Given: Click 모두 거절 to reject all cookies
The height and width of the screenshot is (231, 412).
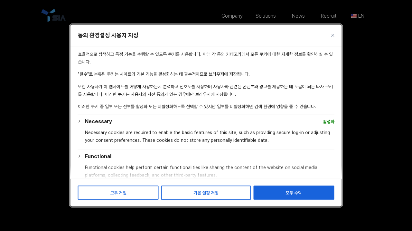Looking at the screenshot, I should [x=118, y=193].
